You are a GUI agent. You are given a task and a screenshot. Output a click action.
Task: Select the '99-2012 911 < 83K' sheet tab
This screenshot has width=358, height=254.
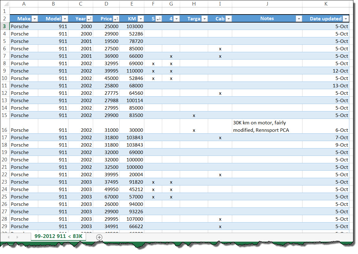[59, 236]
